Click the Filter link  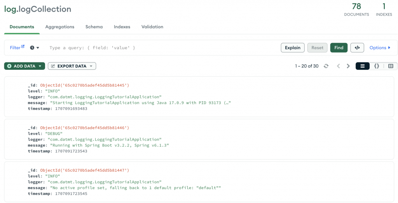click(x=15, y=48)
